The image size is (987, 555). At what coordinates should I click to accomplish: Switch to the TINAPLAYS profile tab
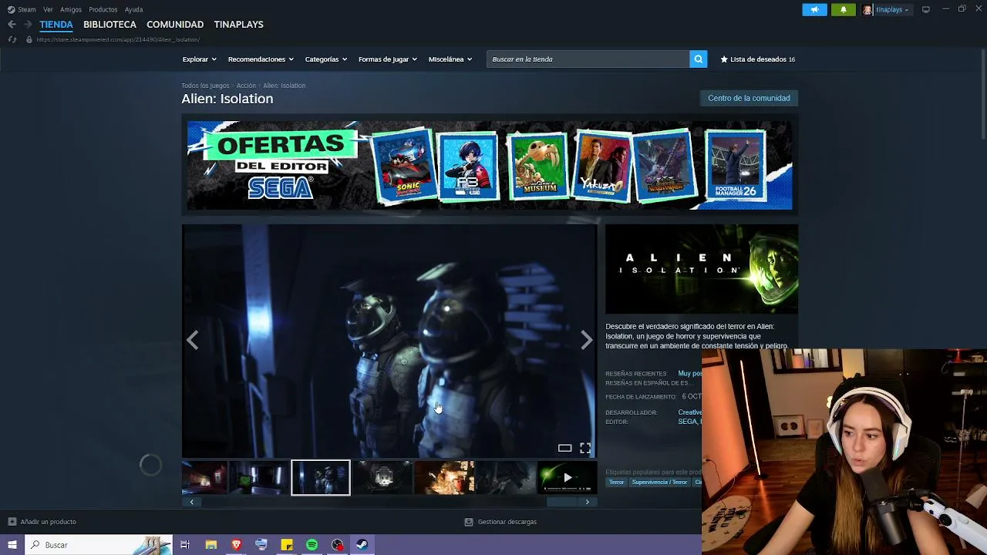[x=238, y=25]
